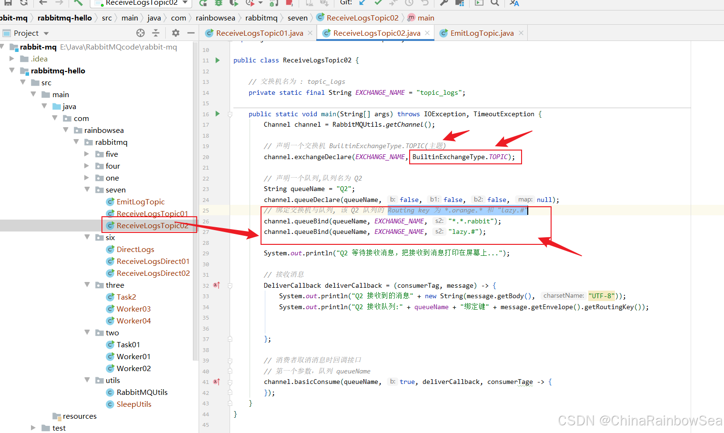
Task: Switch to ReceiveLogsTopic01.java tab
Action: coord(259,33)
